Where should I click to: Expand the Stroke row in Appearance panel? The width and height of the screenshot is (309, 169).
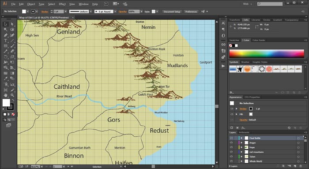(237, 109)
